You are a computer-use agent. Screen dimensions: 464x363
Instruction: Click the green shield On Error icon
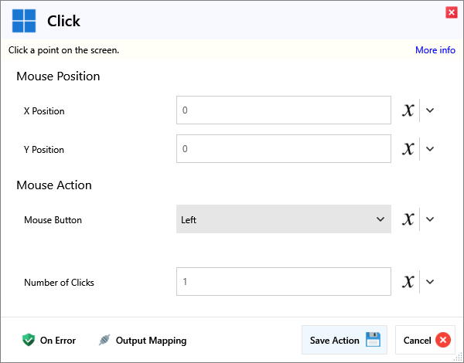click(x=29, y=340)
